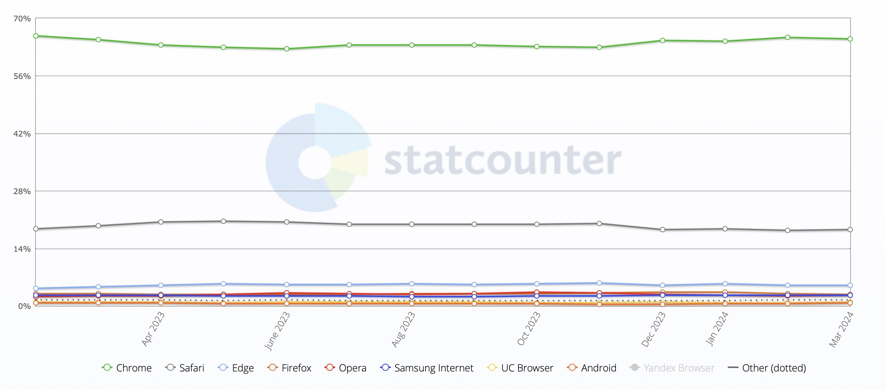Click the Edge legend marker icon
The height and width of the screenshot is (389, 886).
(x=223, y=368)
